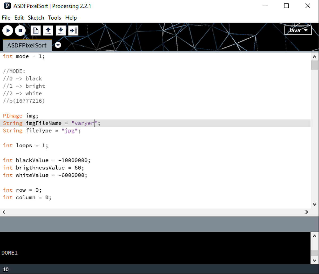Minimize the Processing window
319x274 pixels.
(x=265, y=6)
